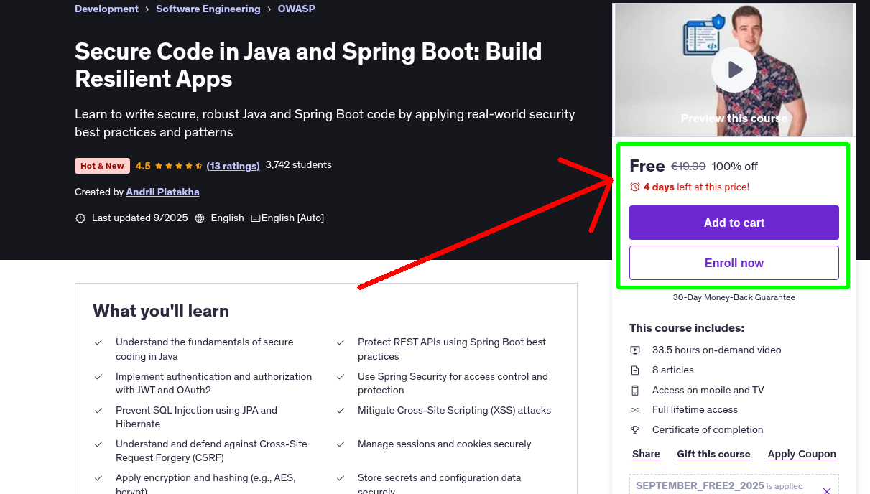Open the Development breadcrumb link

coord(106,9)
